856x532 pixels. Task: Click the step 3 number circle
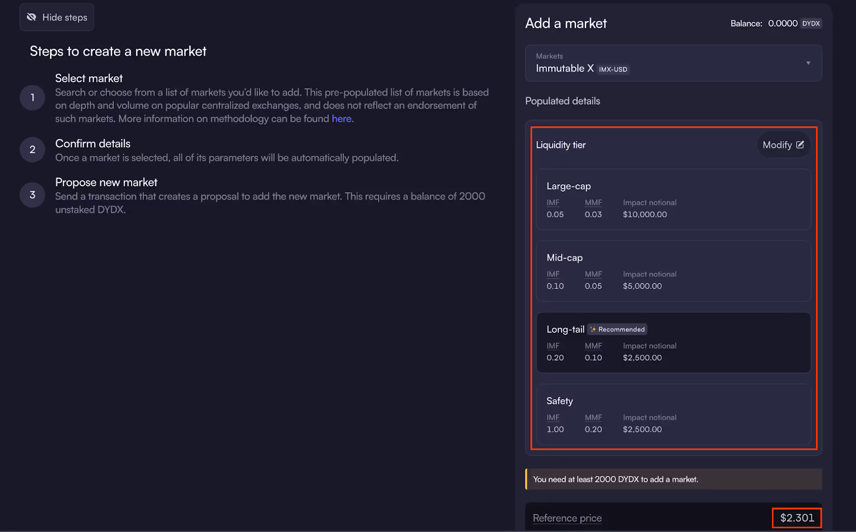coord(33,195)
